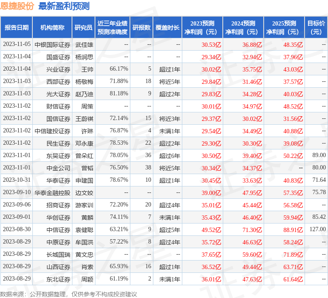Click coverage duration 超过6年
Image resolution: width=328 pixels, height=298 pixels.
click(x=170, y=155)
